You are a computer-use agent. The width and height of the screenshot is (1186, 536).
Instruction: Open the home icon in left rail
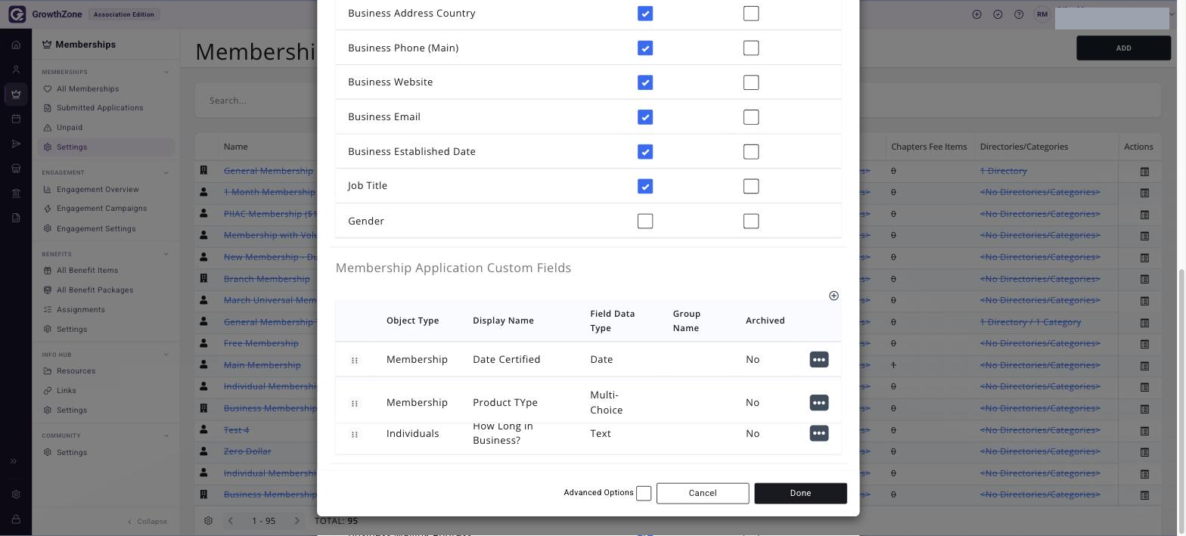coord(16,45)
